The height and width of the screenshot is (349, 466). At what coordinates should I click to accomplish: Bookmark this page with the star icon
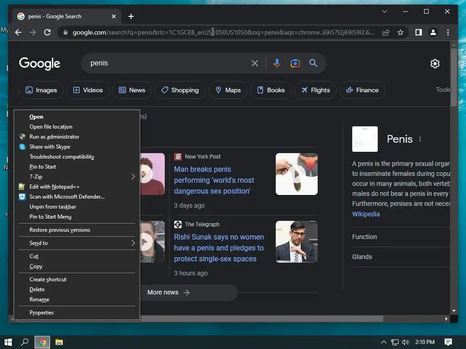click(x=400, y=32)
